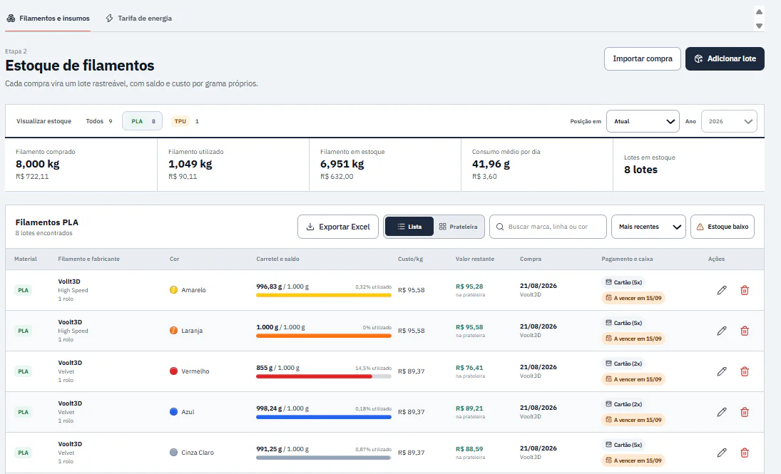Click the Adicionar lote button

pyautogui.click(x=725, y=58)
